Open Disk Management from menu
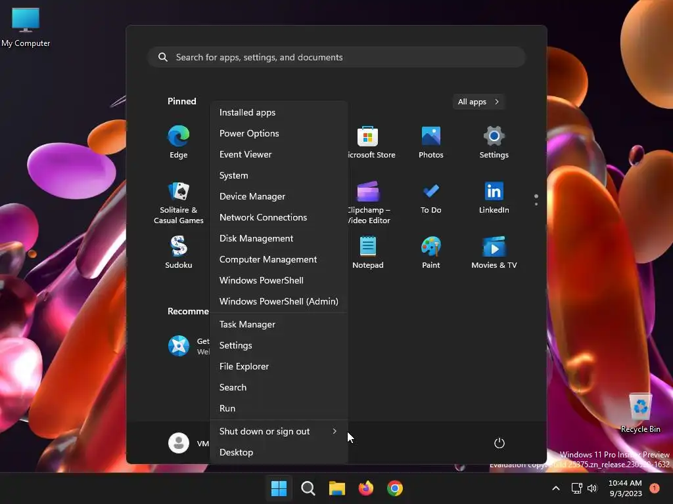The image size is (673, 504). pos(279,238)
